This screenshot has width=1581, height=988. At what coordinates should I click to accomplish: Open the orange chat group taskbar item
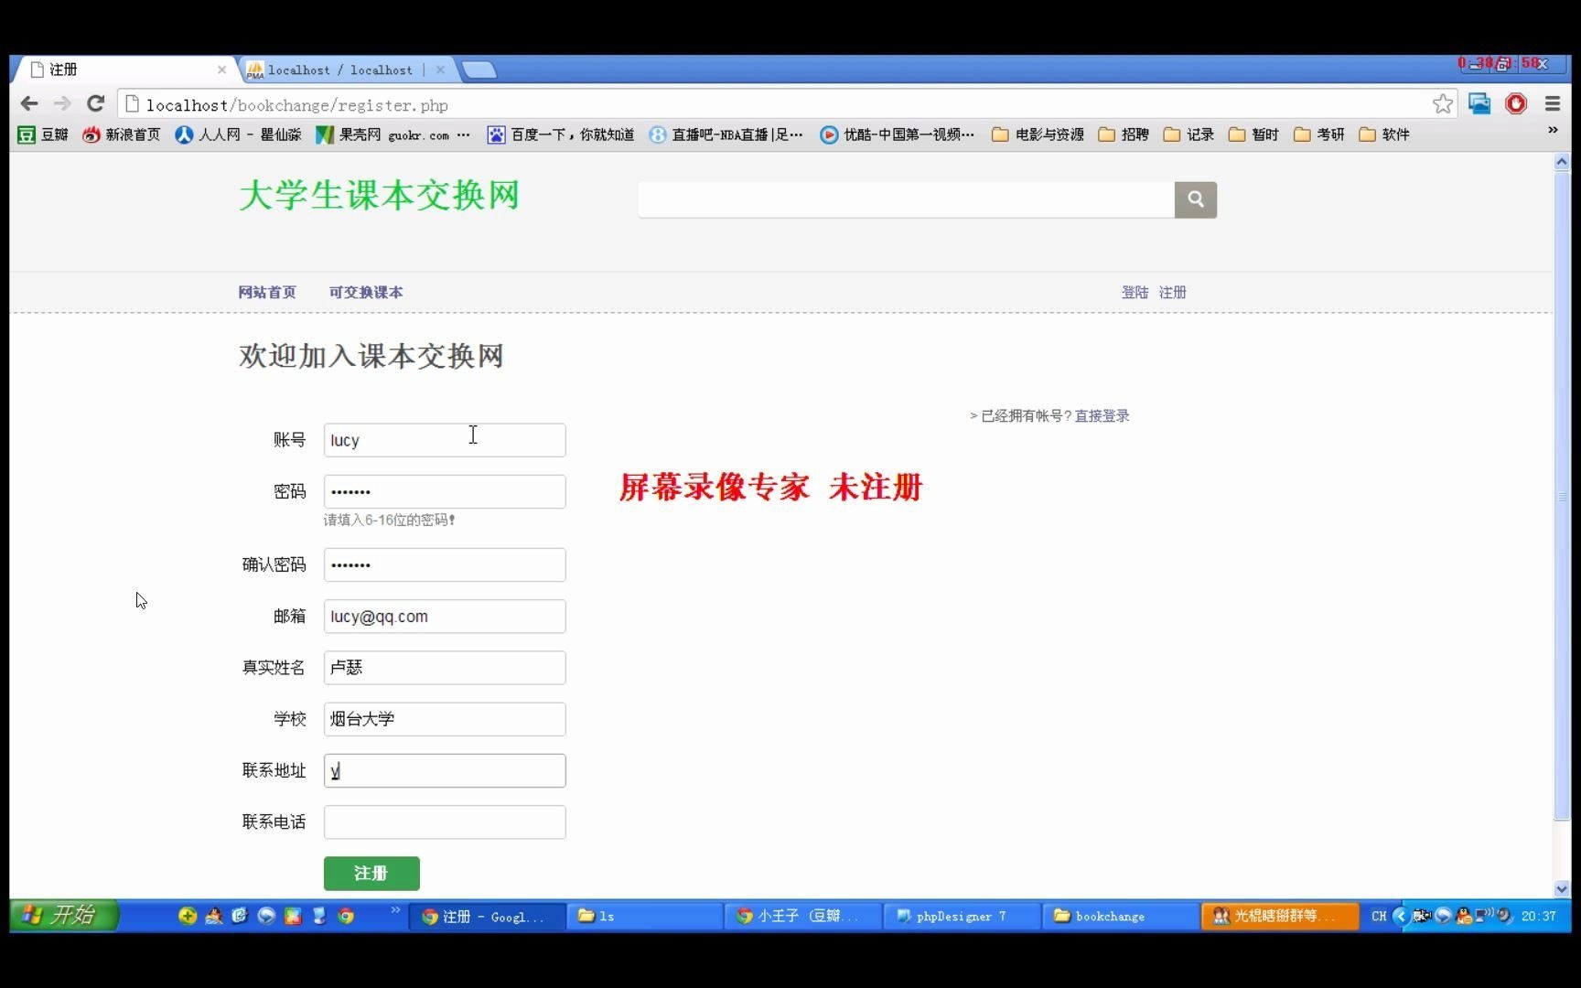[1279, 916]
